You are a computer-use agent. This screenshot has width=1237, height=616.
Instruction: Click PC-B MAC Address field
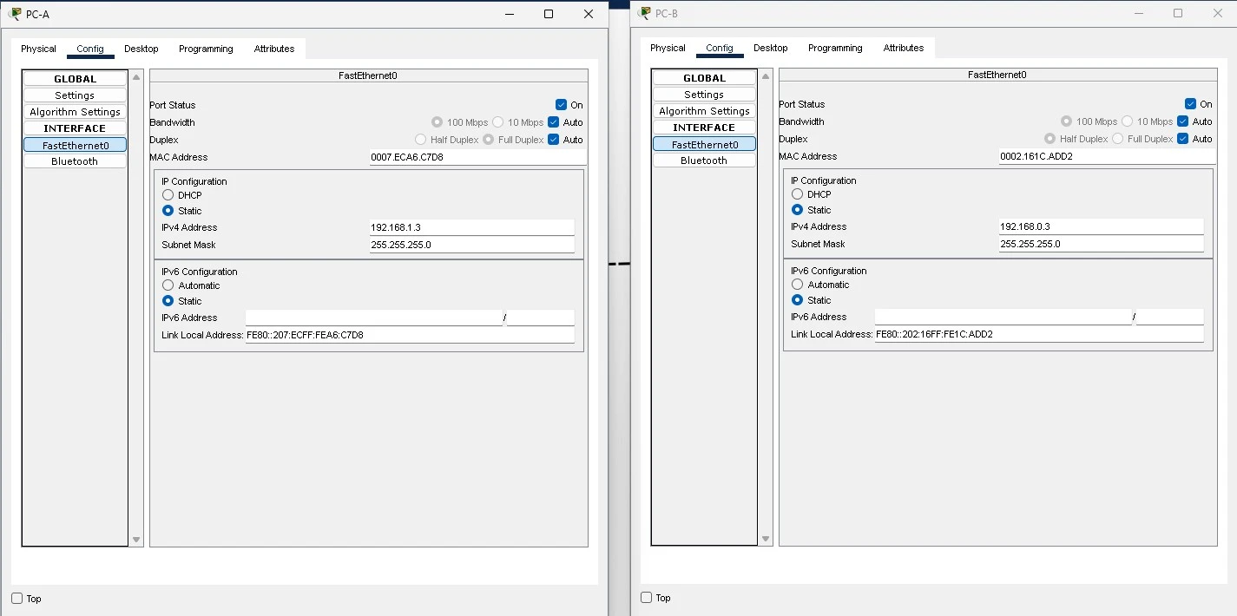click(x=1107, y=157)
